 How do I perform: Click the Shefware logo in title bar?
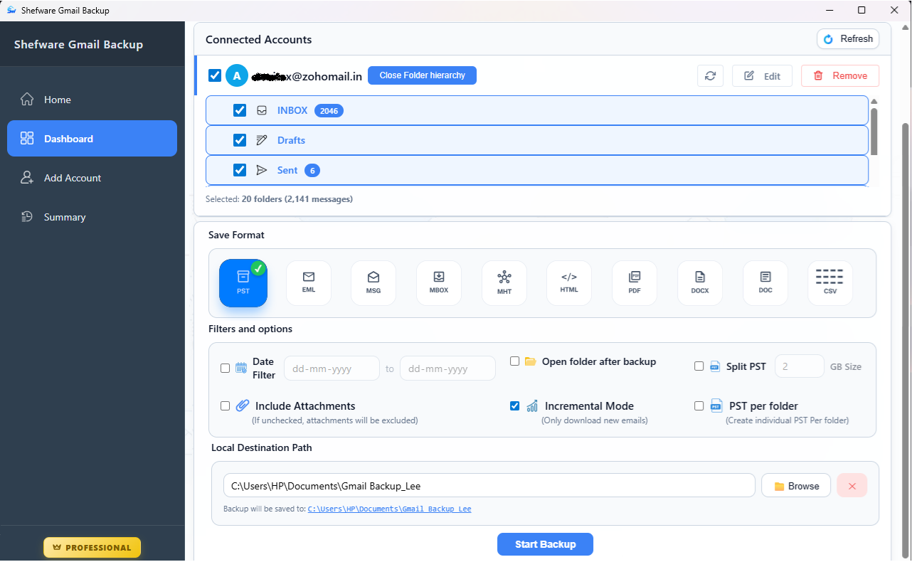(x=11, y=10)
